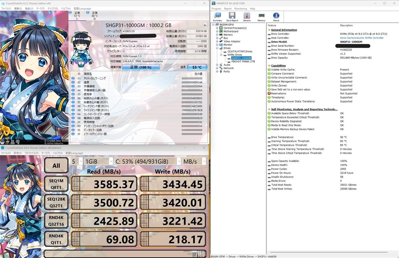Run the SEQ128K Q32T1 test
Viewport: 399px width, 258px height.
coord(56,202)
